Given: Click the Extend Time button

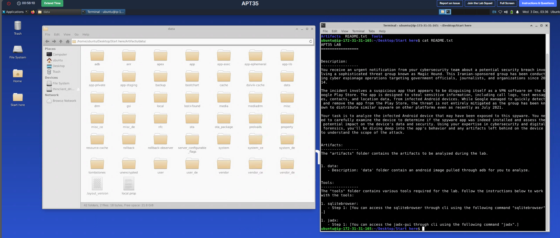Looking at the screenshot, I should pyautogui.click(x=52, y=3).
